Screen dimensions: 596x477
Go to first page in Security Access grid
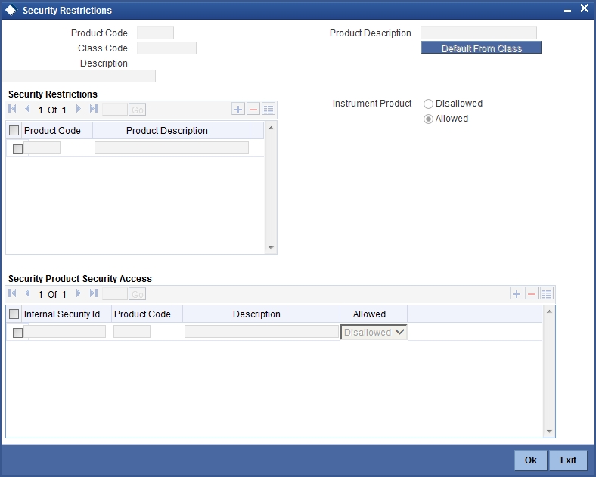12,293
